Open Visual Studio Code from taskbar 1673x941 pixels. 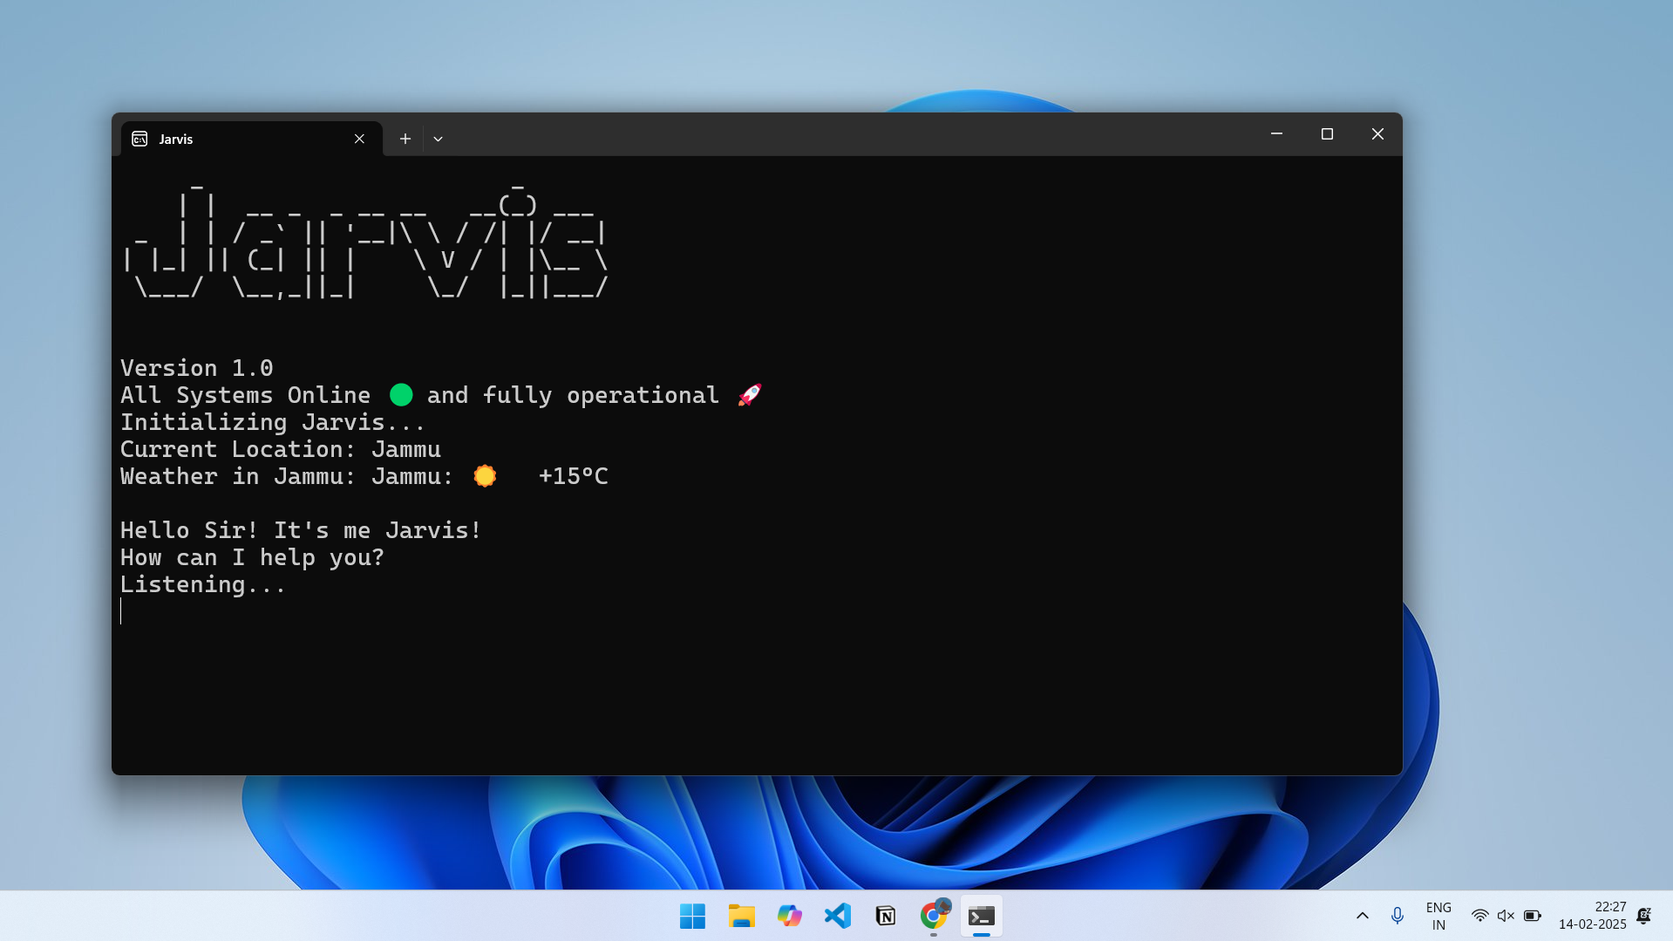point(837,916)
